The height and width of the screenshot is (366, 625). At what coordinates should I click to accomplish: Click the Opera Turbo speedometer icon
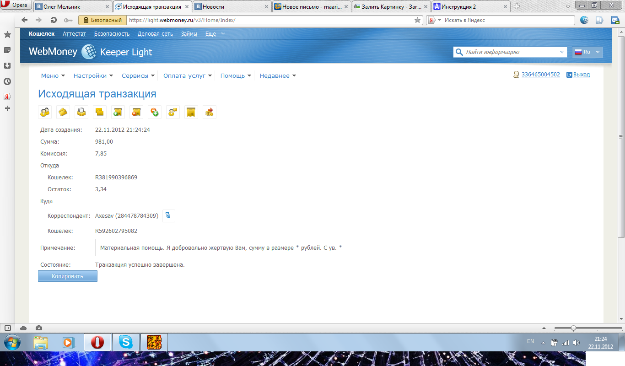[x=38, y=328]
